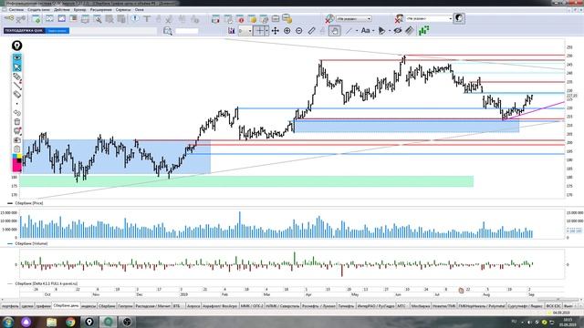
Task: Click the connect key icon in toolbar
Action: point(9,18)
